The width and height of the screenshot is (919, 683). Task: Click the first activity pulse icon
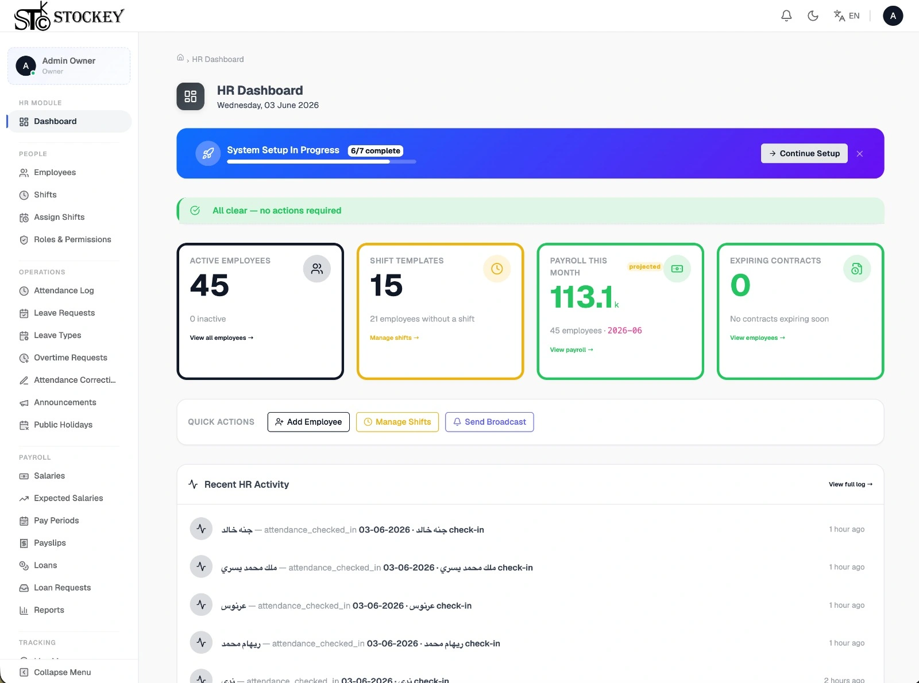(x=201, y=529)
